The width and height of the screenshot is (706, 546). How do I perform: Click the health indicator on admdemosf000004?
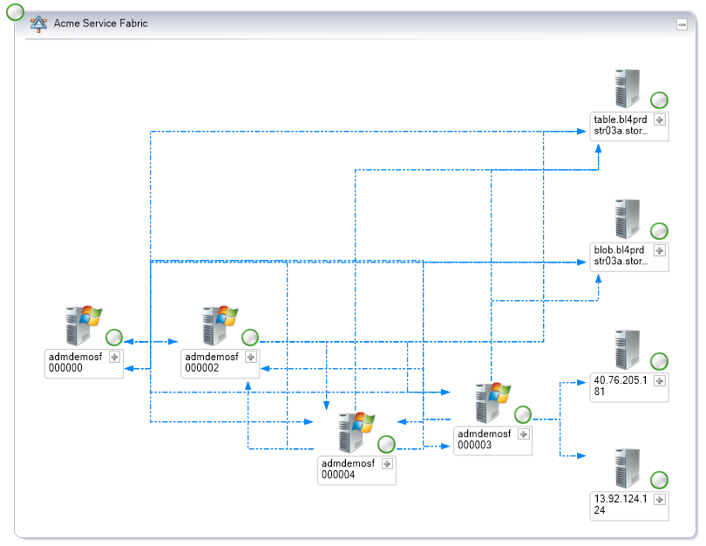(386, 444)
